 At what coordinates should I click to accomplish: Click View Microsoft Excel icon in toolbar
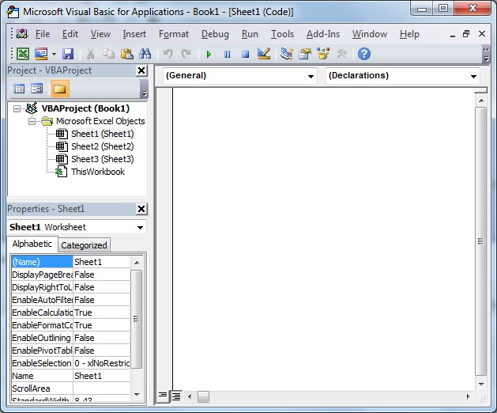pos(23,54)
